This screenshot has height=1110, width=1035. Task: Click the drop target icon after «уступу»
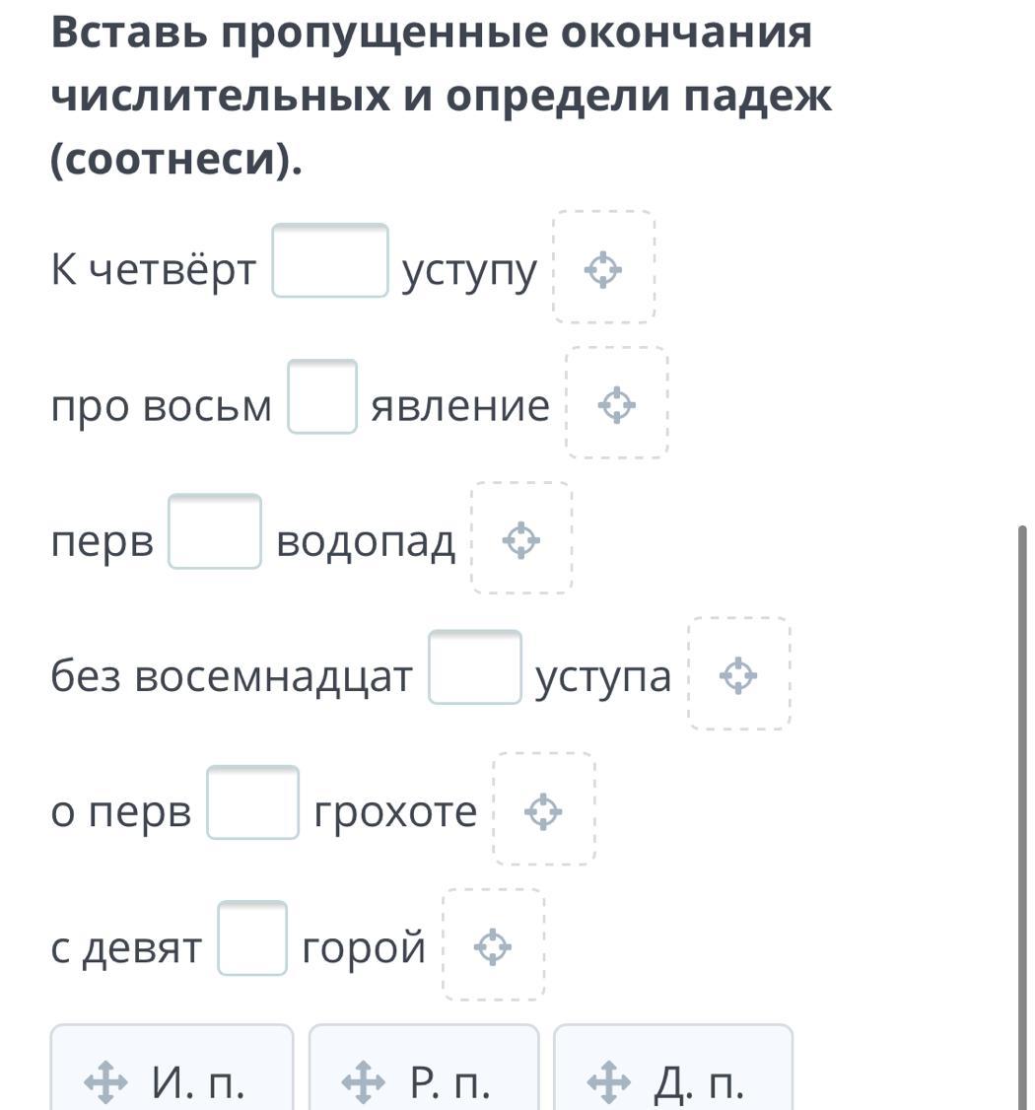pos(603,270)
